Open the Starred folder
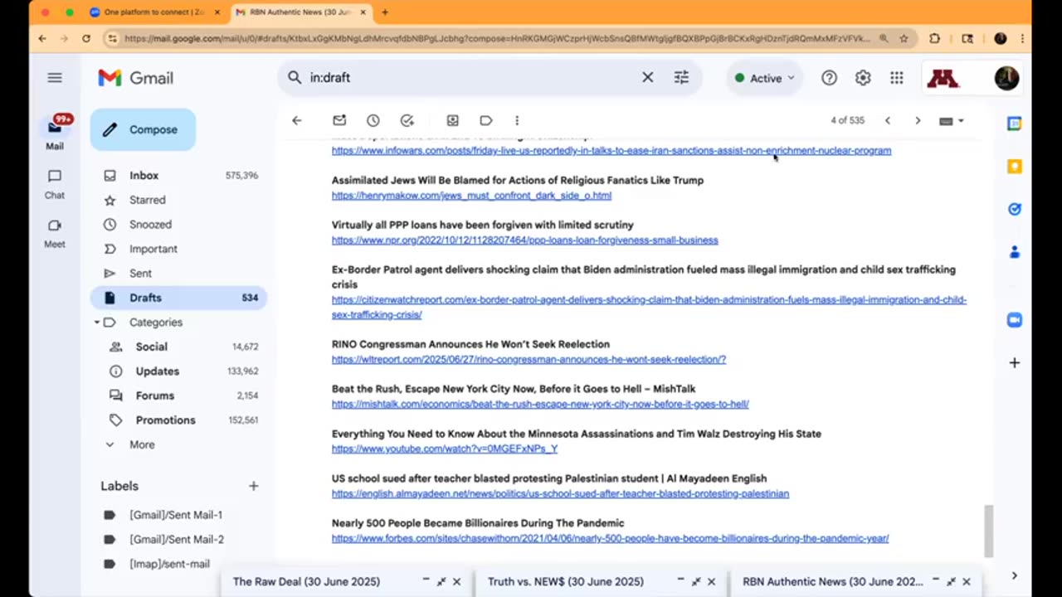This screenshot has height=597, width=1062. click(x=178, y=200)
